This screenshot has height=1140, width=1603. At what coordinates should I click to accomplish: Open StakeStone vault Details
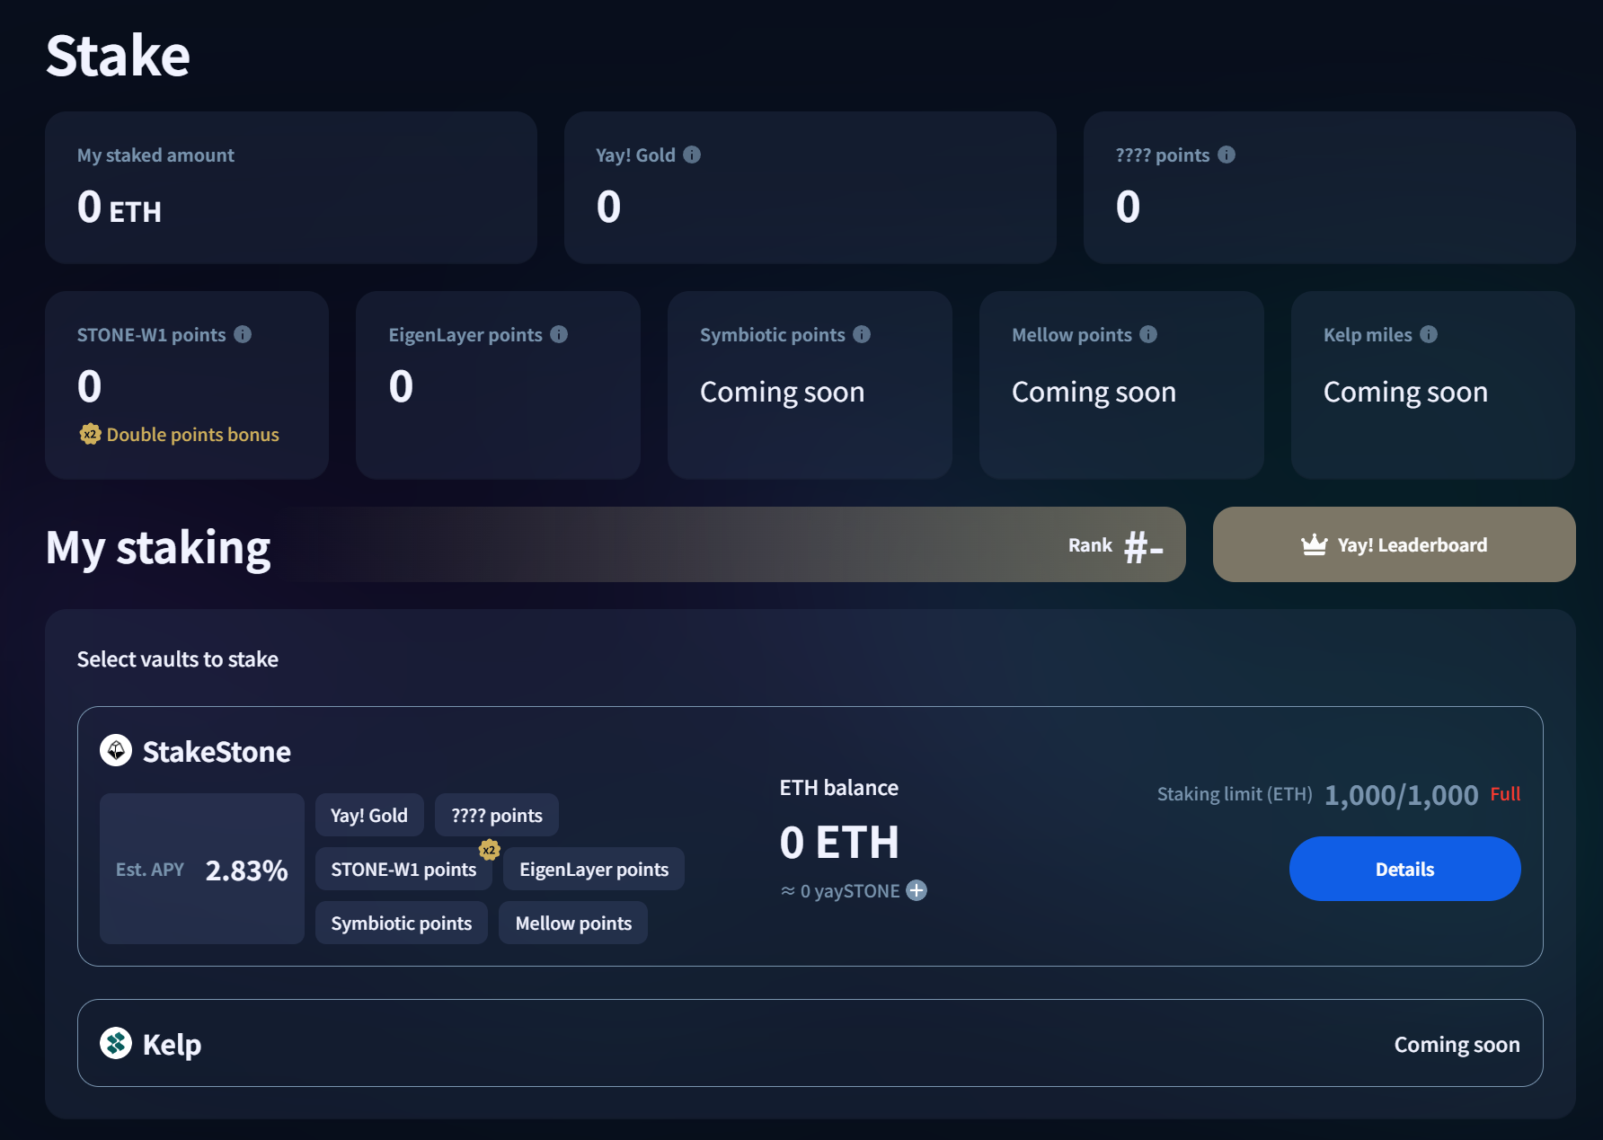click(x=1404, y=869)
